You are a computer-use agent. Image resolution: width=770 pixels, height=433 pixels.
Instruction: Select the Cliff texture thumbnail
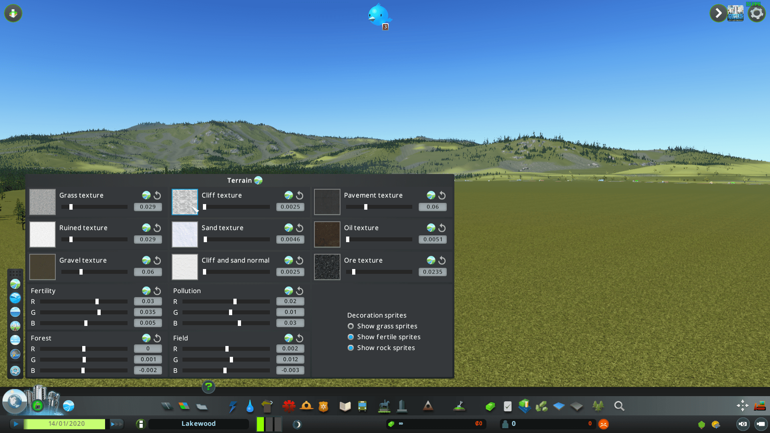point(185,202)
